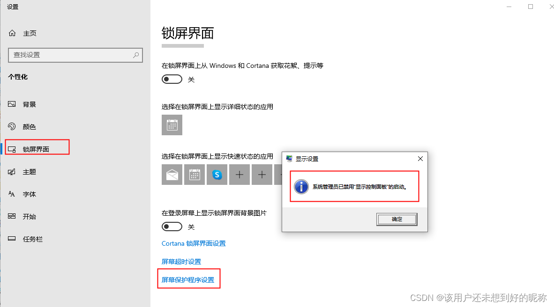Open Cortana 锁屏界面设置 link
The width and height of the screenshot is (554, 307).
tap(194, 243)
